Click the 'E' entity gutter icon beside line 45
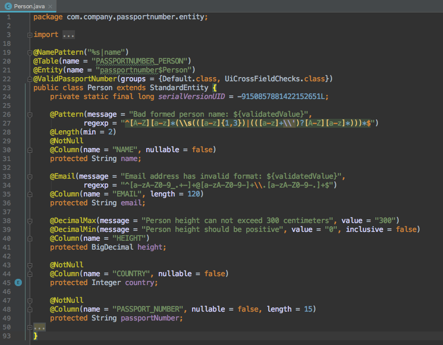 [18, 282]
